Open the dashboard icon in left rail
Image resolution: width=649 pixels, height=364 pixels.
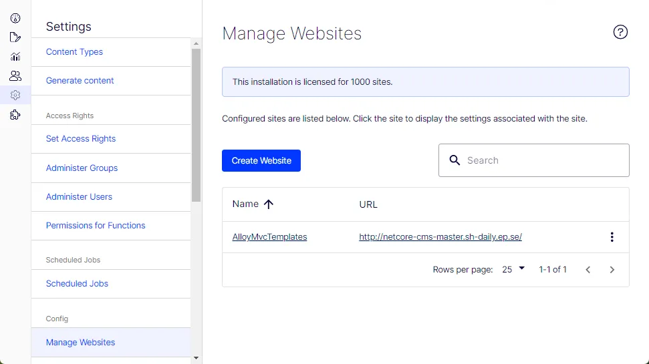point(15,18)
